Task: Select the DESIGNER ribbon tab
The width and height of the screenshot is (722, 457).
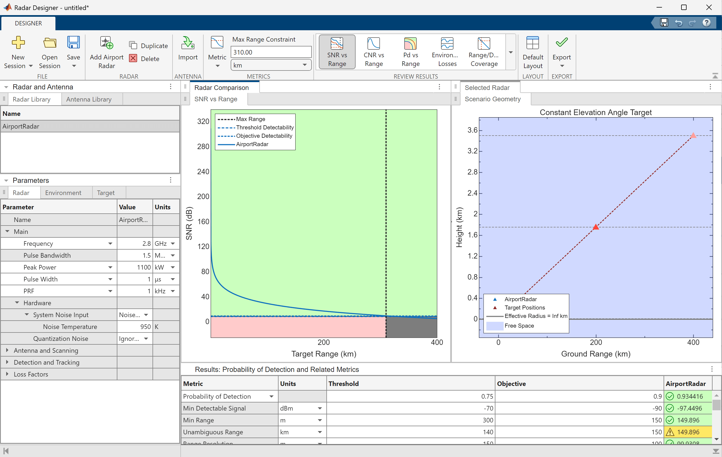Action: point(28,23)
